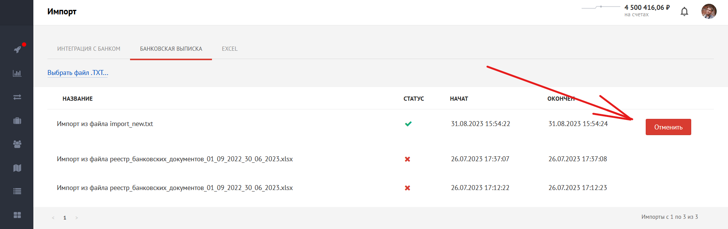
Task: Open the transfers arrows icon in sidebar
Action: pyautogui.click(x=17, y=97)
